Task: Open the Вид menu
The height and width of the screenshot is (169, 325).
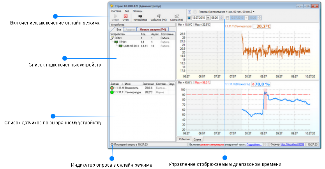Action: point(127,11)
